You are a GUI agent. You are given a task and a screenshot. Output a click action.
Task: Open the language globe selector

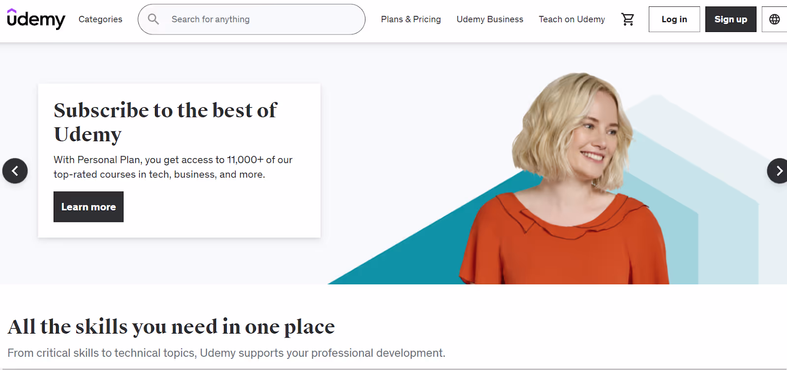point(775,19)
